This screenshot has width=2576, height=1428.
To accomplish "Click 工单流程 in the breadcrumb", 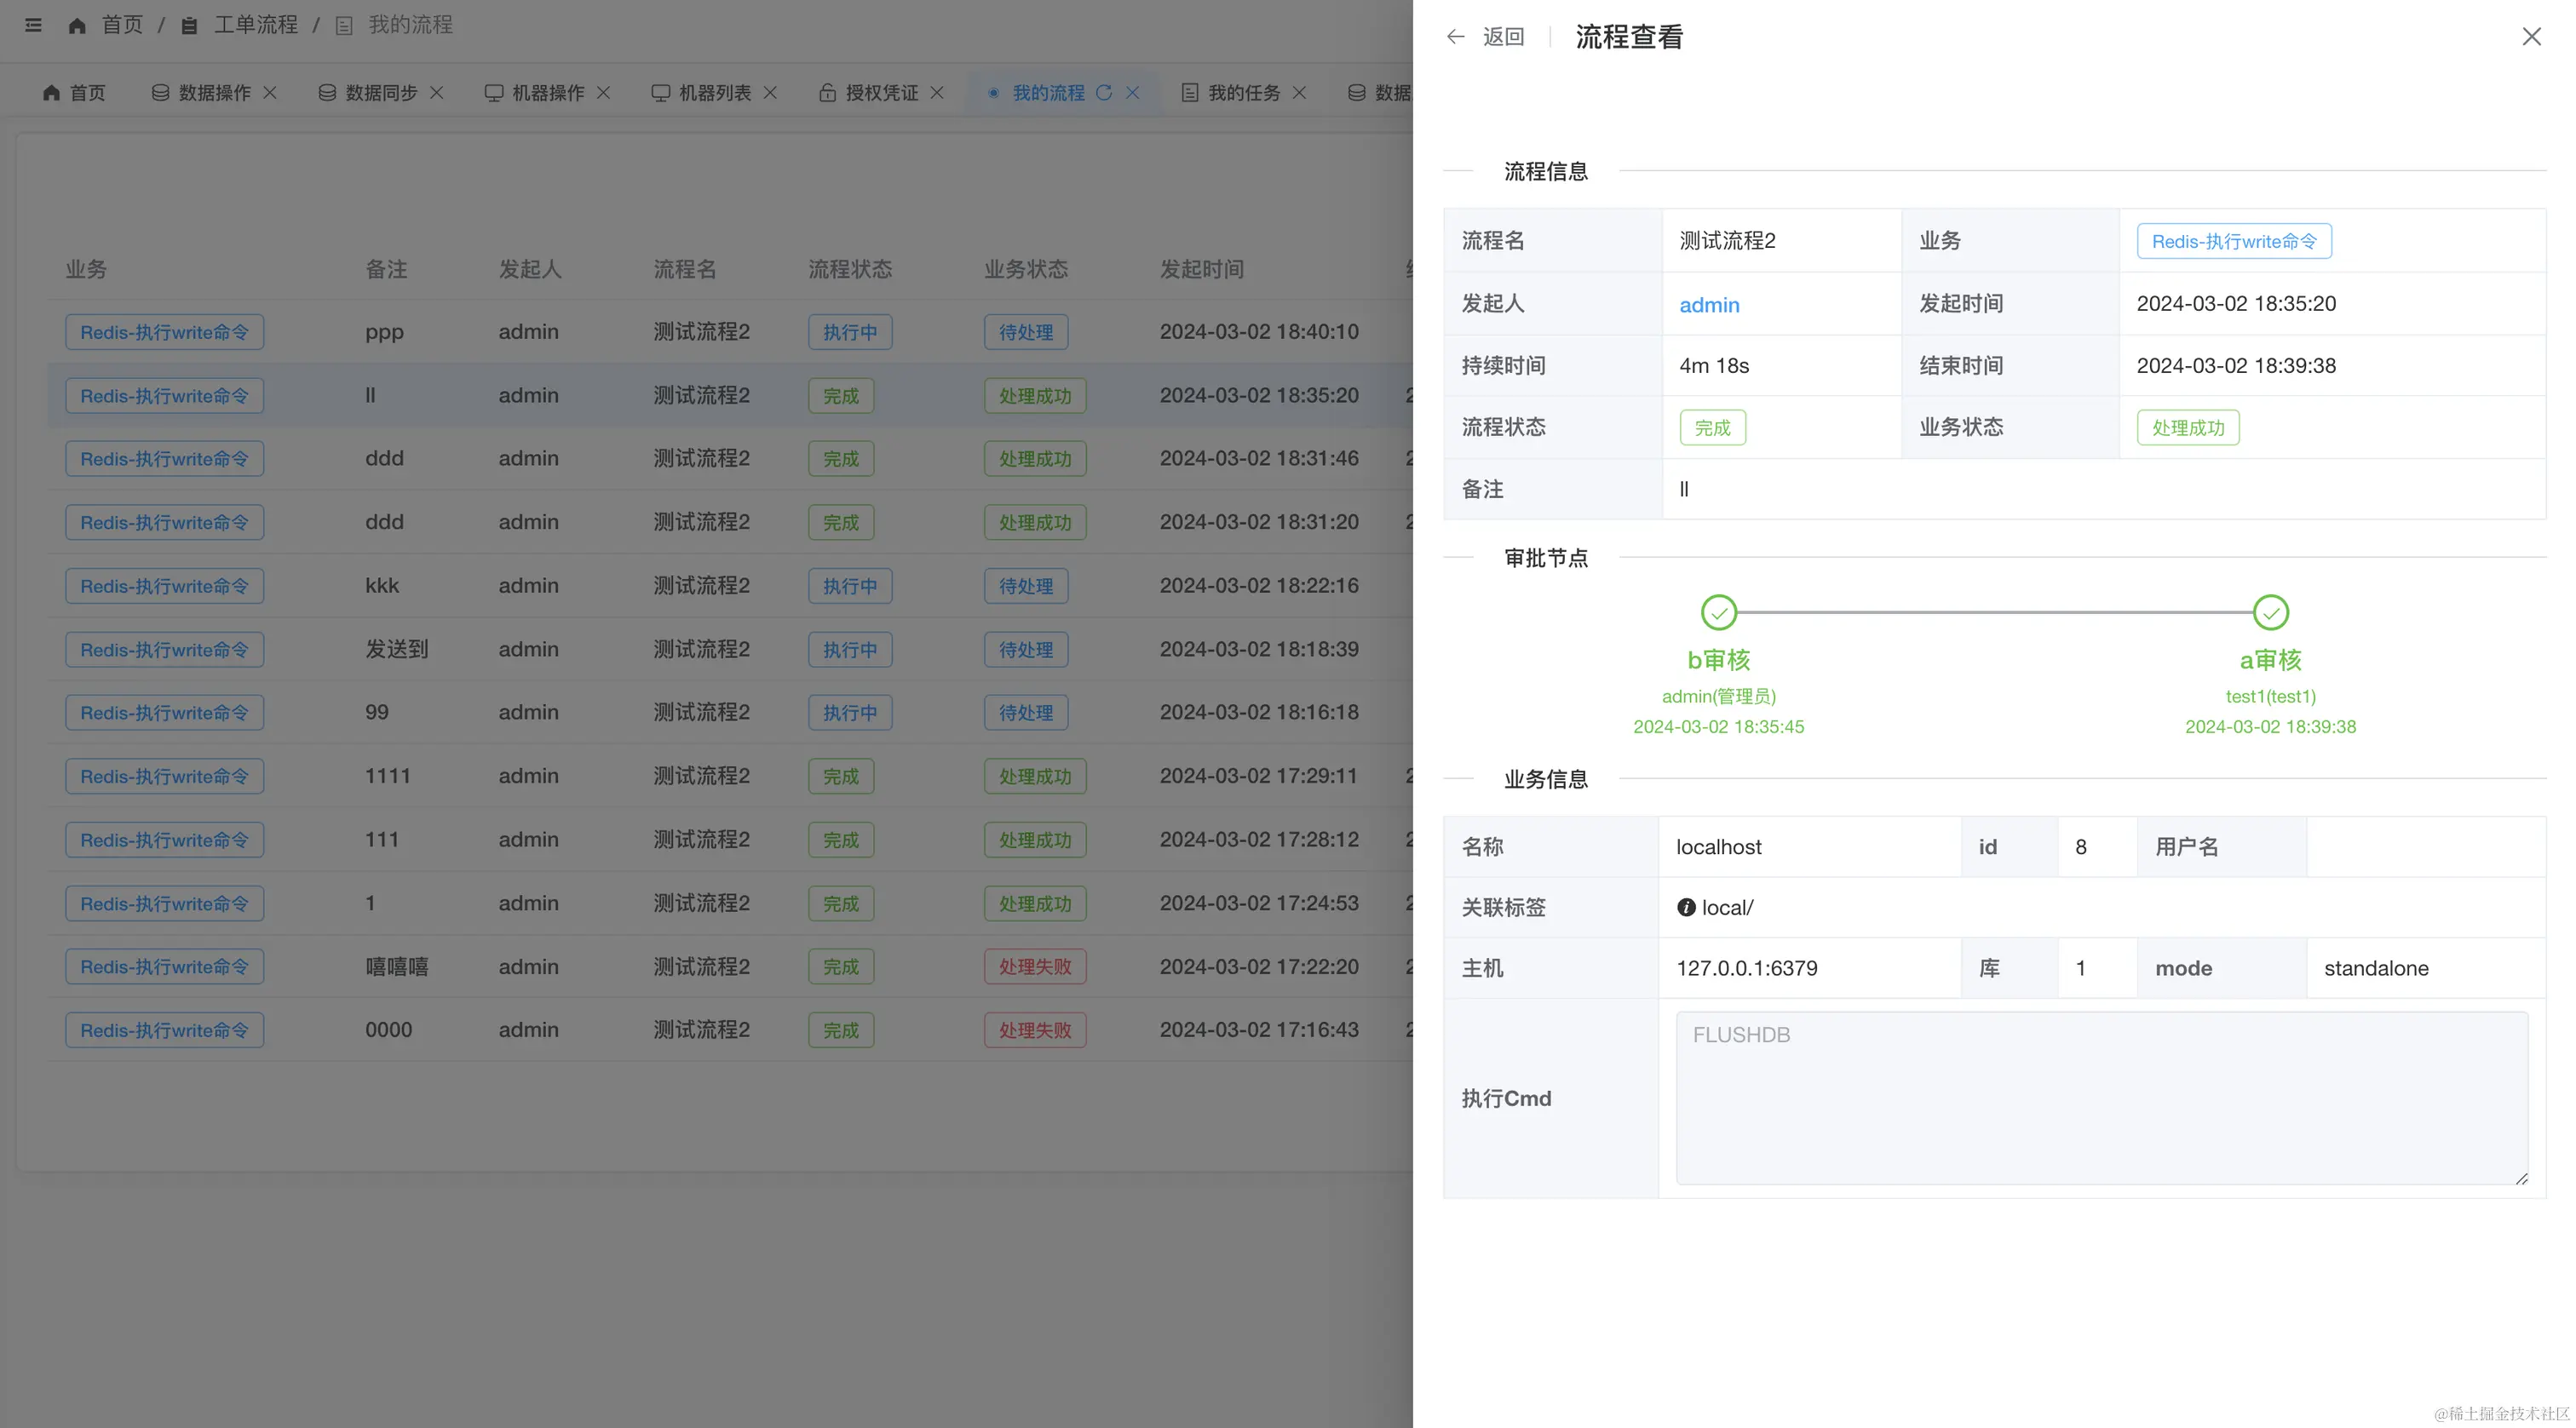I will coord(255,25).
